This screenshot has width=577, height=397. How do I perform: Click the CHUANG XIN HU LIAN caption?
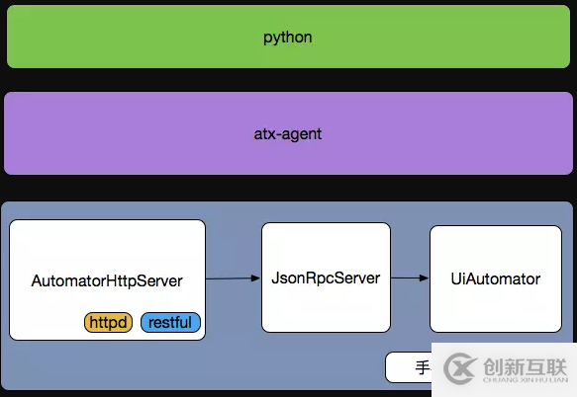[526, 380]
